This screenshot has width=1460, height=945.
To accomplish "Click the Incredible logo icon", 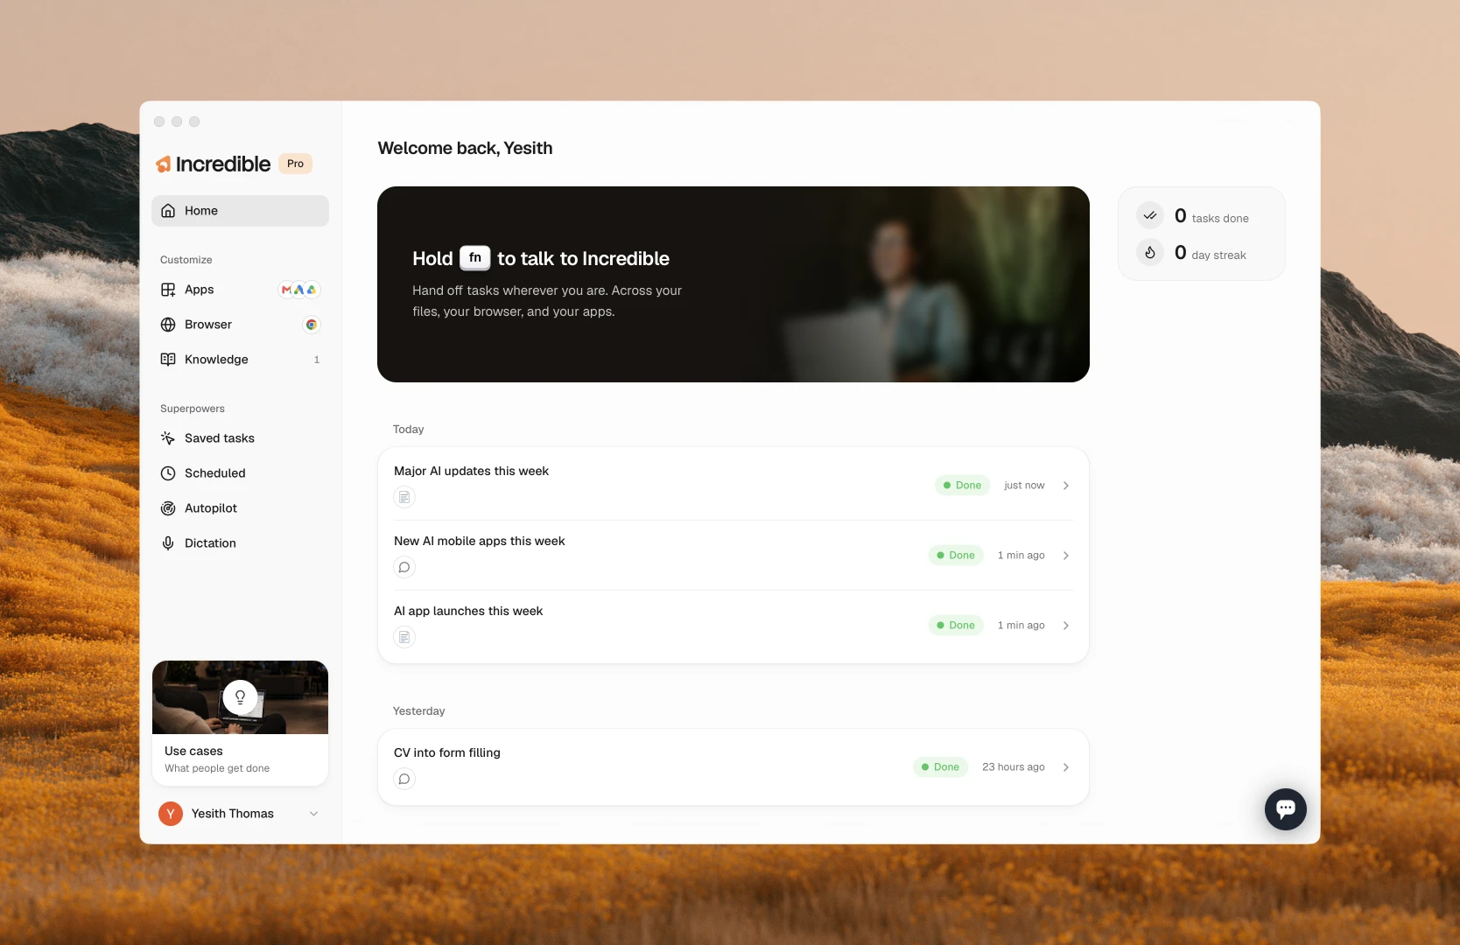I will 164,164.
